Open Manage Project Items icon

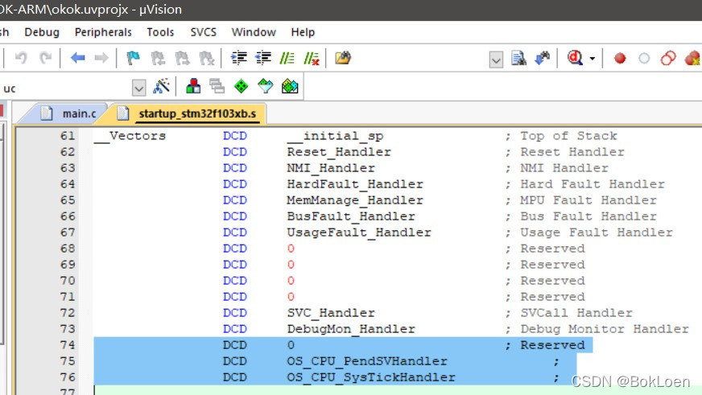(193, 86)
